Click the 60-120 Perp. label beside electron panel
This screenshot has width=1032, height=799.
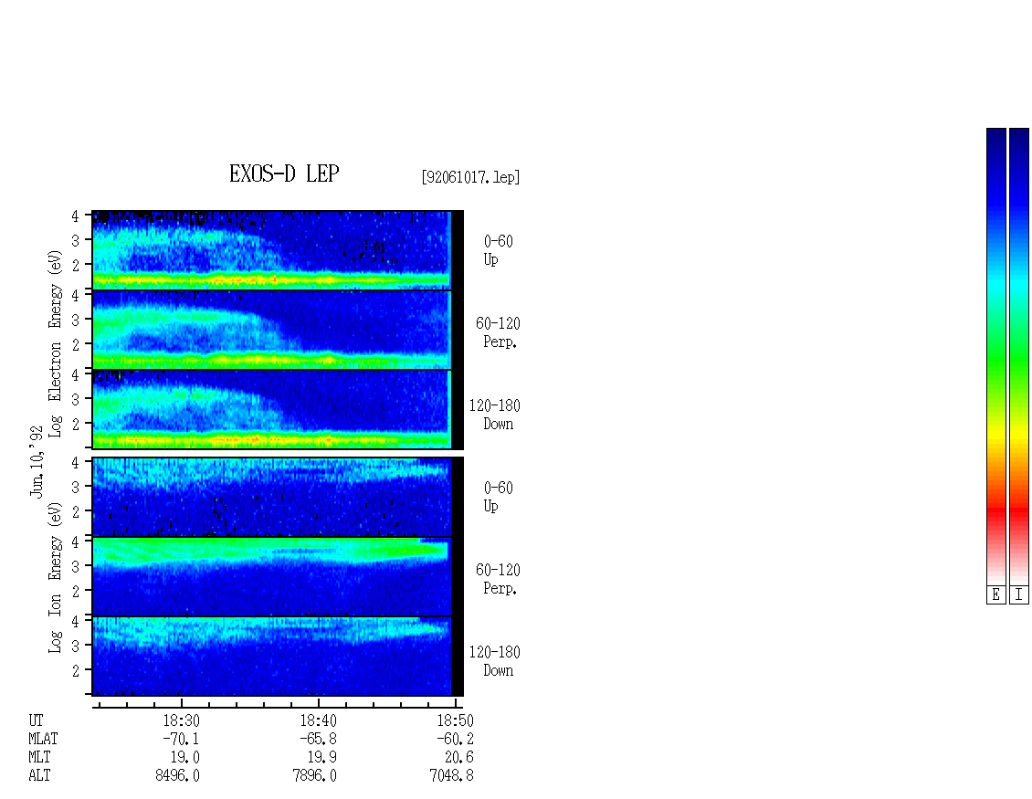point(498,332)
